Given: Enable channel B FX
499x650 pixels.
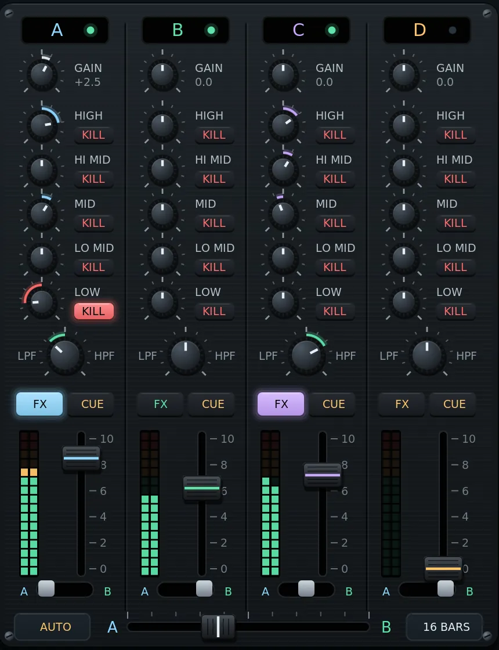Looking at the screenshot, I should pyautogui.click(x=160, y=404).
